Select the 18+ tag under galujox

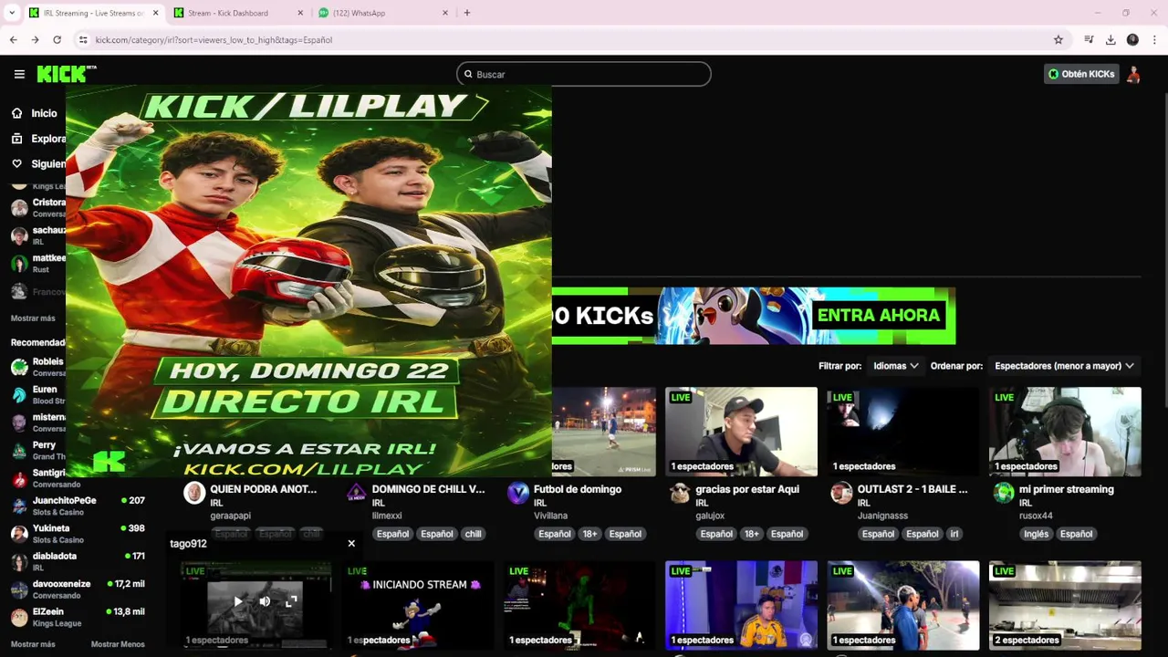[x=751, y=534]
